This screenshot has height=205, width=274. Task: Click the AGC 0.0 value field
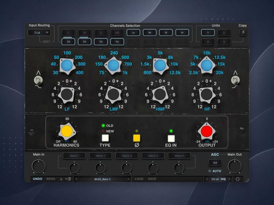[x=215, y=163]
